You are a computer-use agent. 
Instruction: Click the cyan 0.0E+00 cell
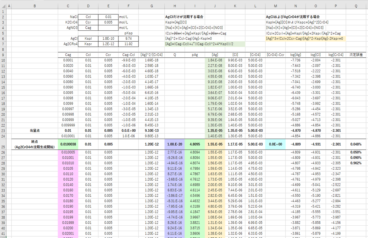pyautogui.click(x=275, y=144)
